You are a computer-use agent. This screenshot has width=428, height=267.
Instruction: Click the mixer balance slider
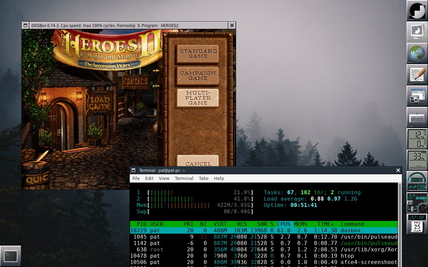(412, 209)
